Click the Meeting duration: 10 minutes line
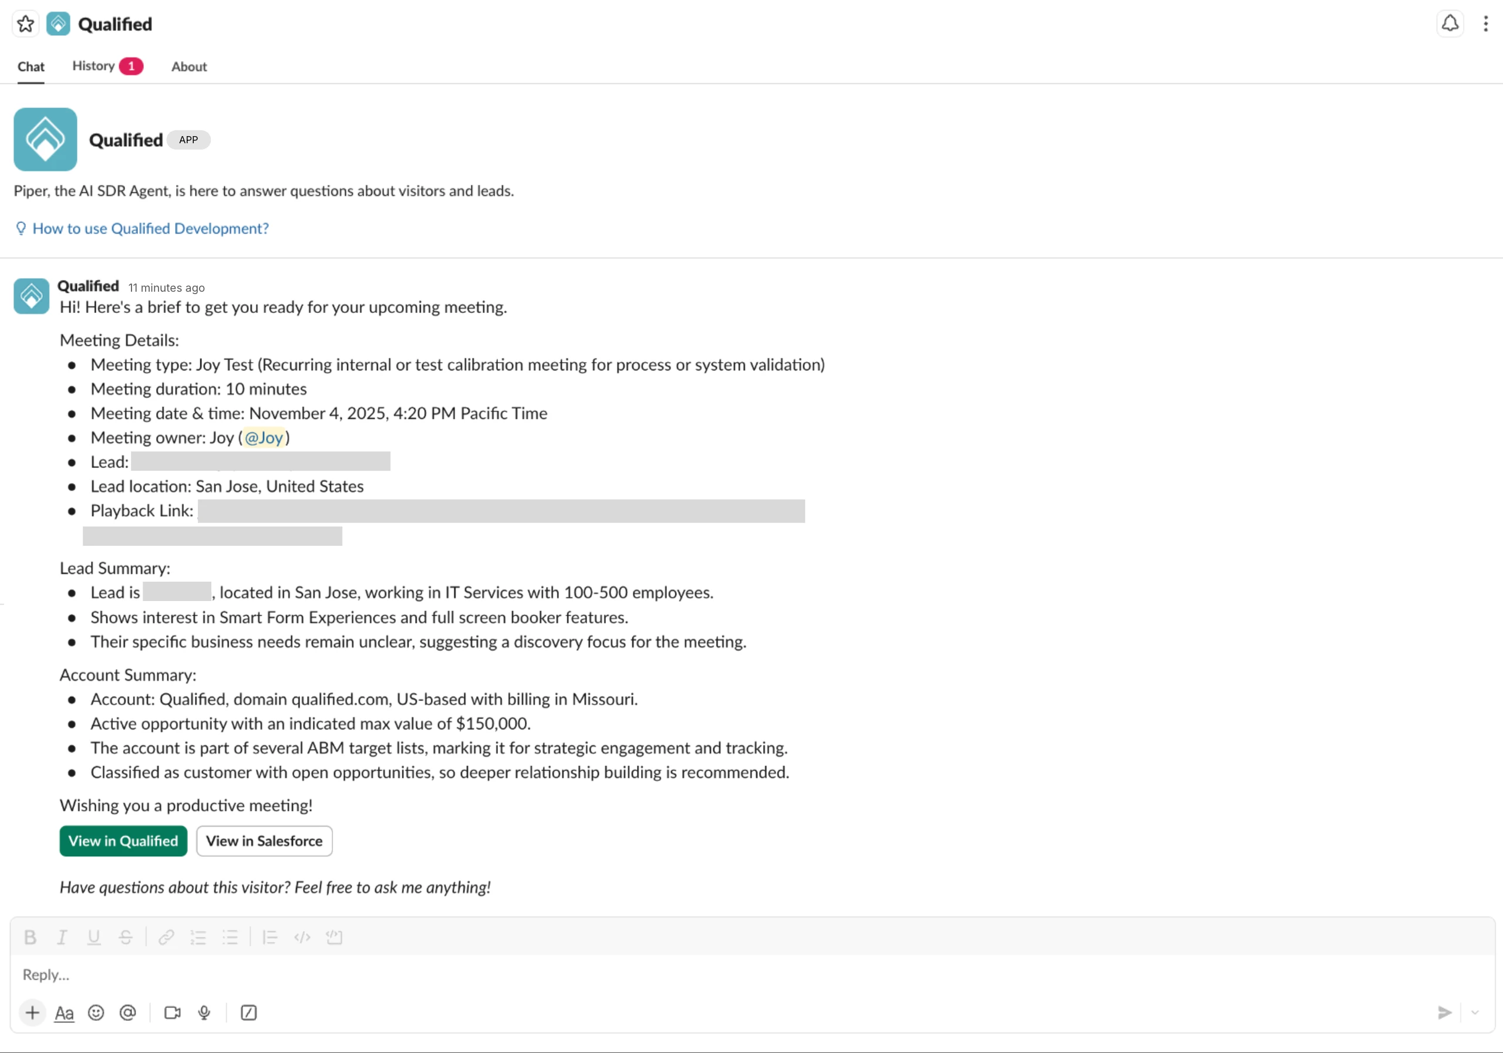 coord(198,389)
